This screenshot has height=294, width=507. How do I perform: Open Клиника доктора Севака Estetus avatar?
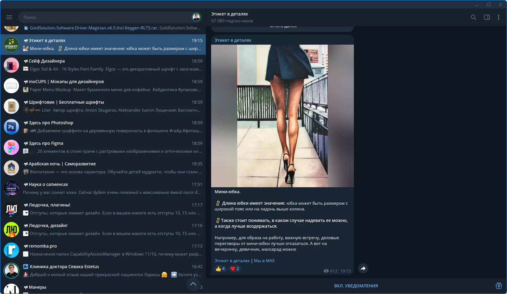point(11,271)
